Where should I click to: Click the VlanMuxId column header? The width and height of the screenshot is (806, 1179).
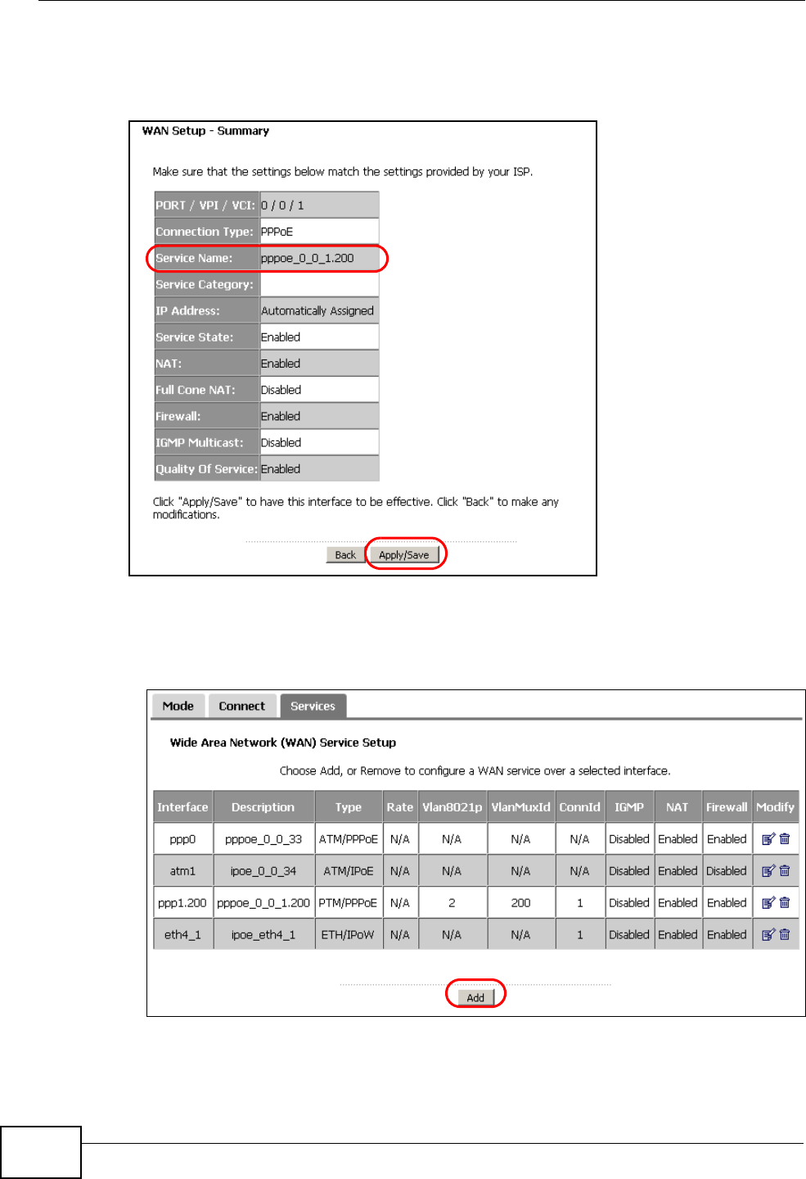click(x=521, y=807)
